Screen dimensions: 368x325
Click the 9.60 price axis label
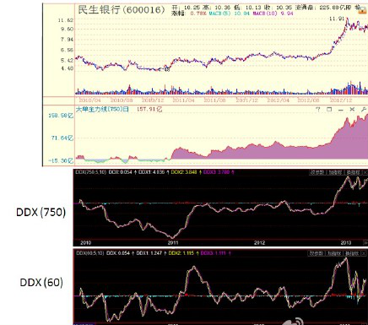(x=67, y=29)
